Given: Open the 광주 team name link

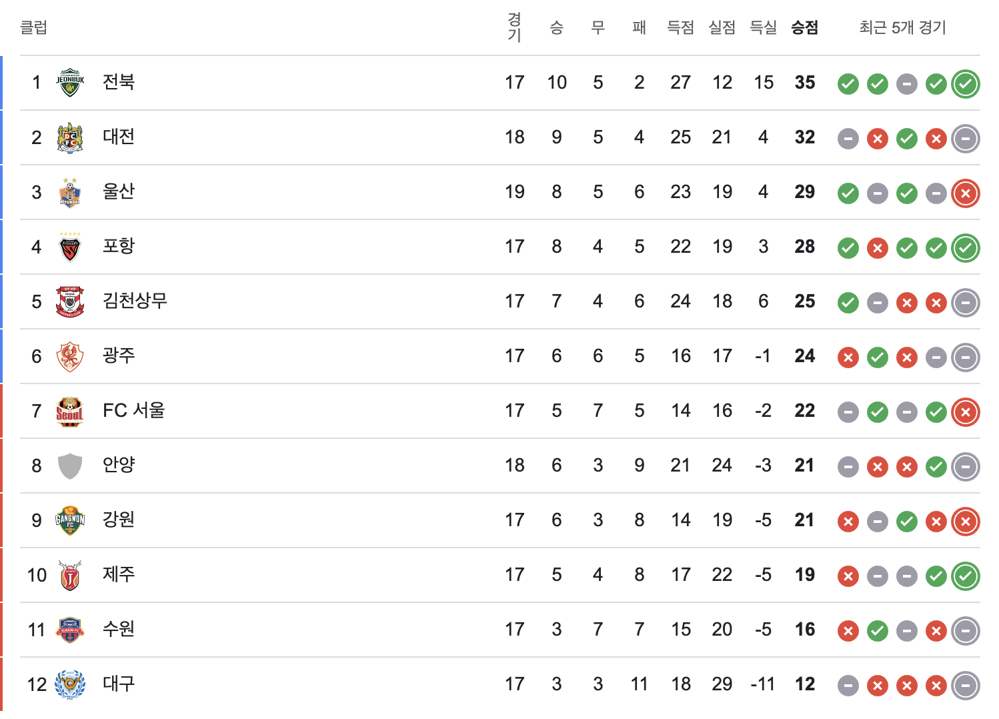Looking at the screenshot, I should 119,355.
